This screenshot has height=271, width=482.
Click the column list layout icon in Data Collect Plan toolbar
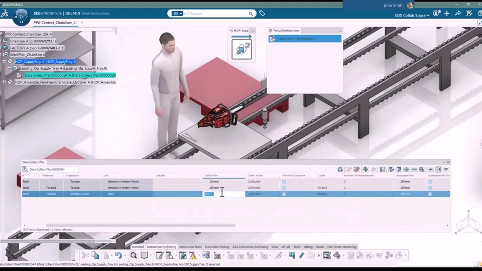pyautogui.click(x=382, y=169)
